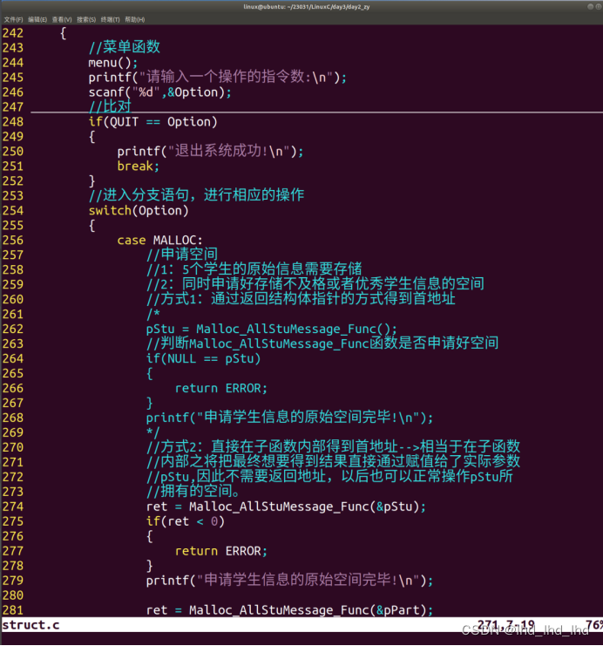This screenshot has height=646, width=603.
Task: Click the printf on line 279
Action: (x=289, y=580)
